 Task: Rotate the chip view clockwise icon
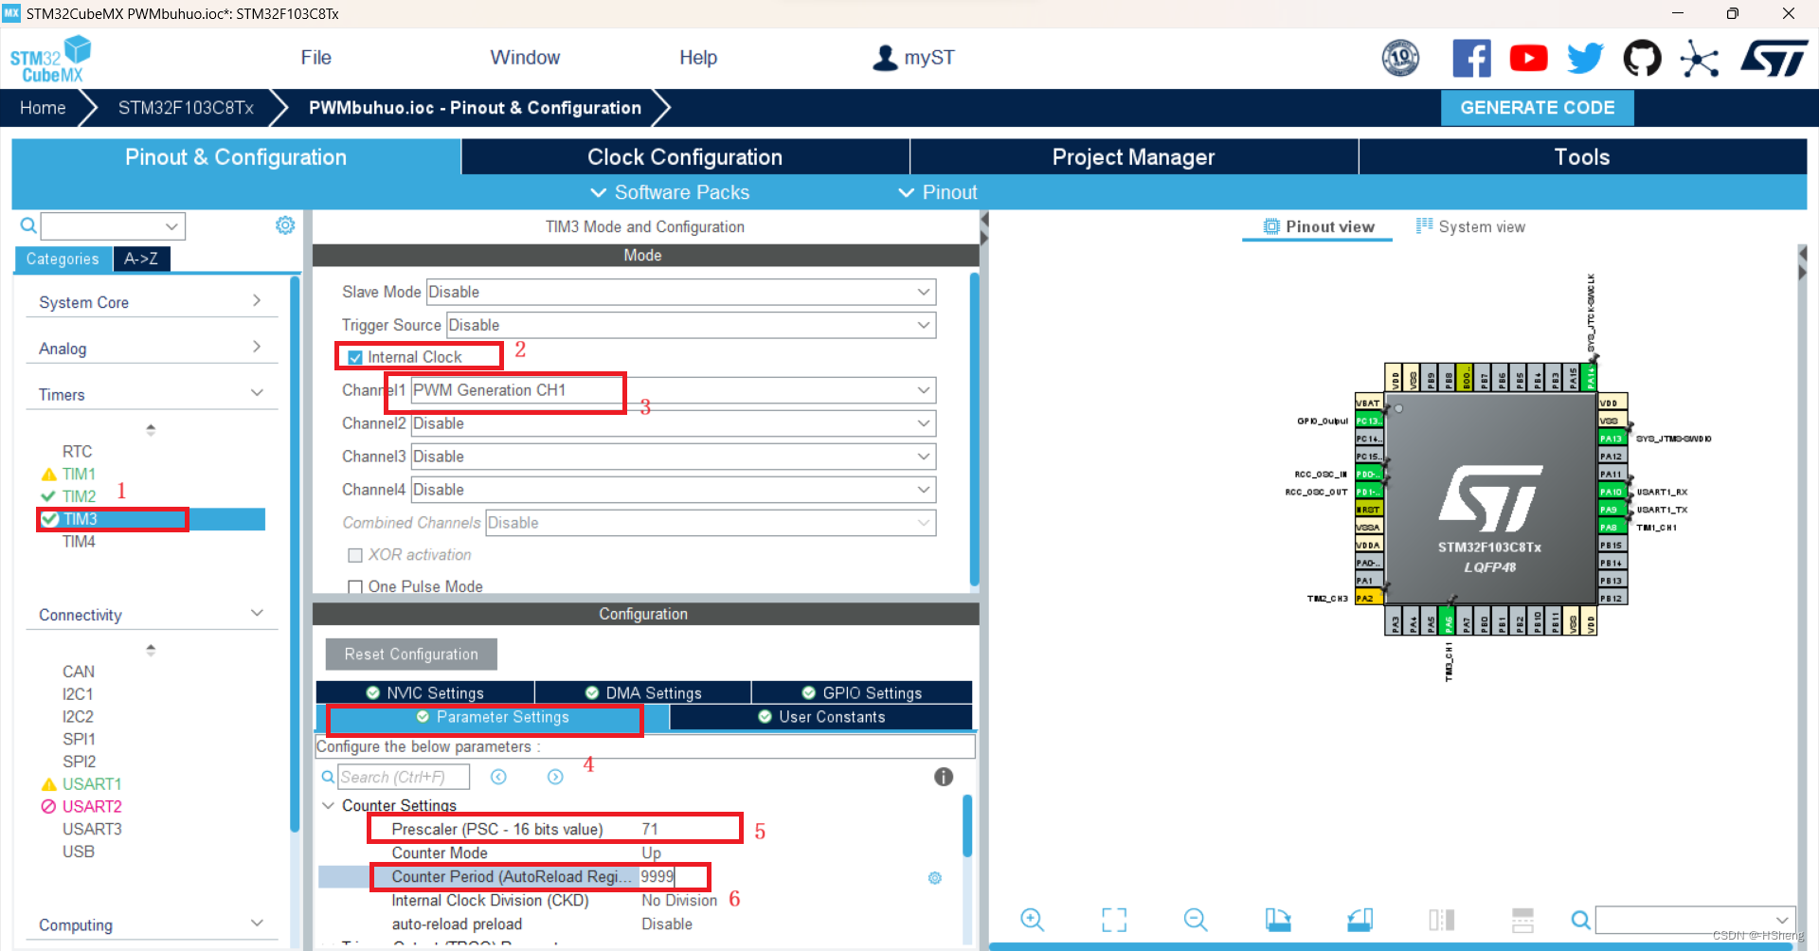tap(1278, 920)
